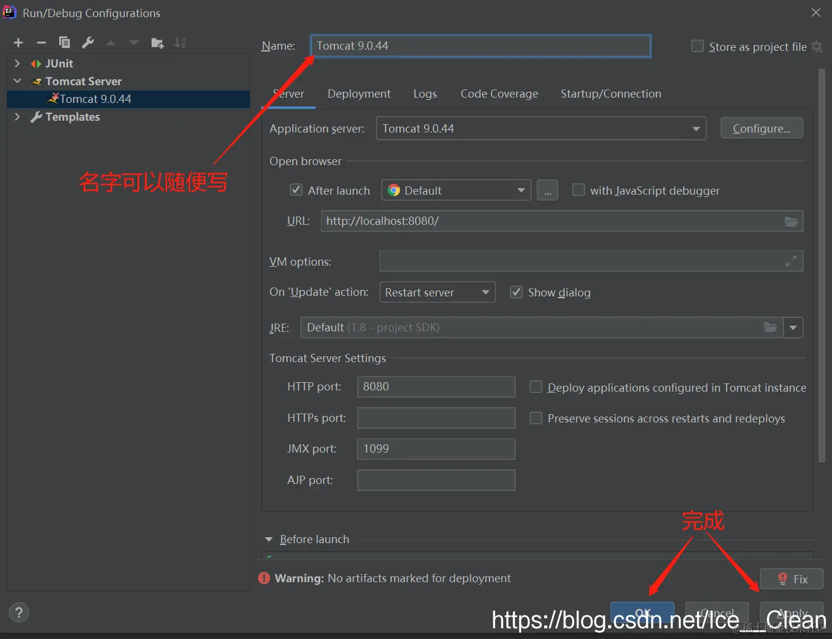
Task: Open Store as project file settings gear
Action: 817,47
